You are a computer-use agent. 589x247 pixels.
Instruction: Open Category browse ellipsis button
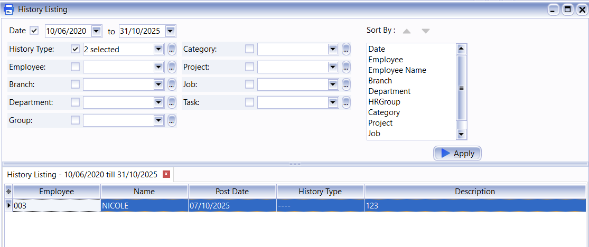(346, 50)
